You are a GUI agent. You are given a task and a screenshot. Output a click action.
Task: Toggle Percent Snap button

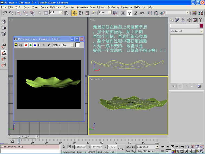tap(4, 59)
